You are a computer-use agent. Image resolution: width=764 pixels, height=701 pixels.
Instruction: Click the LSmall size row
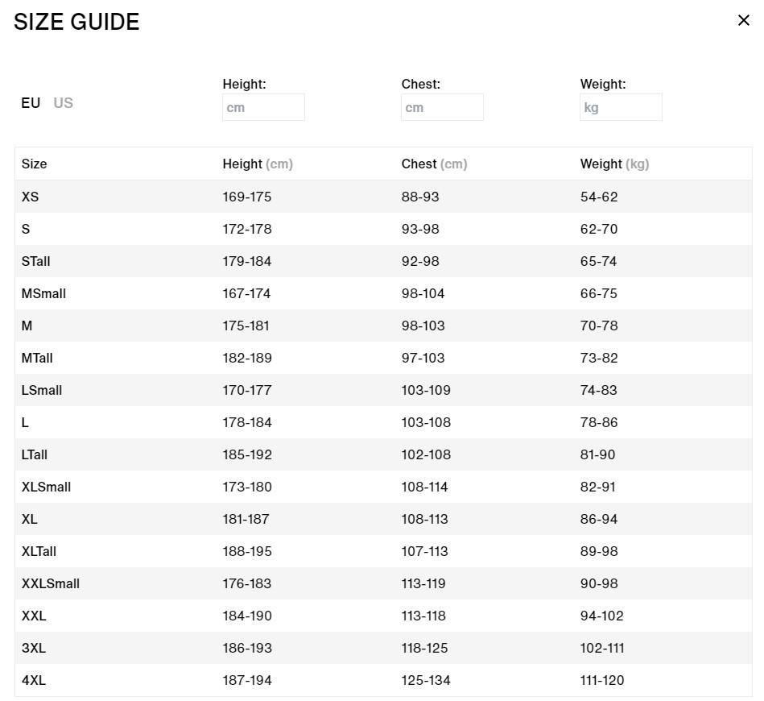(42, 390)
